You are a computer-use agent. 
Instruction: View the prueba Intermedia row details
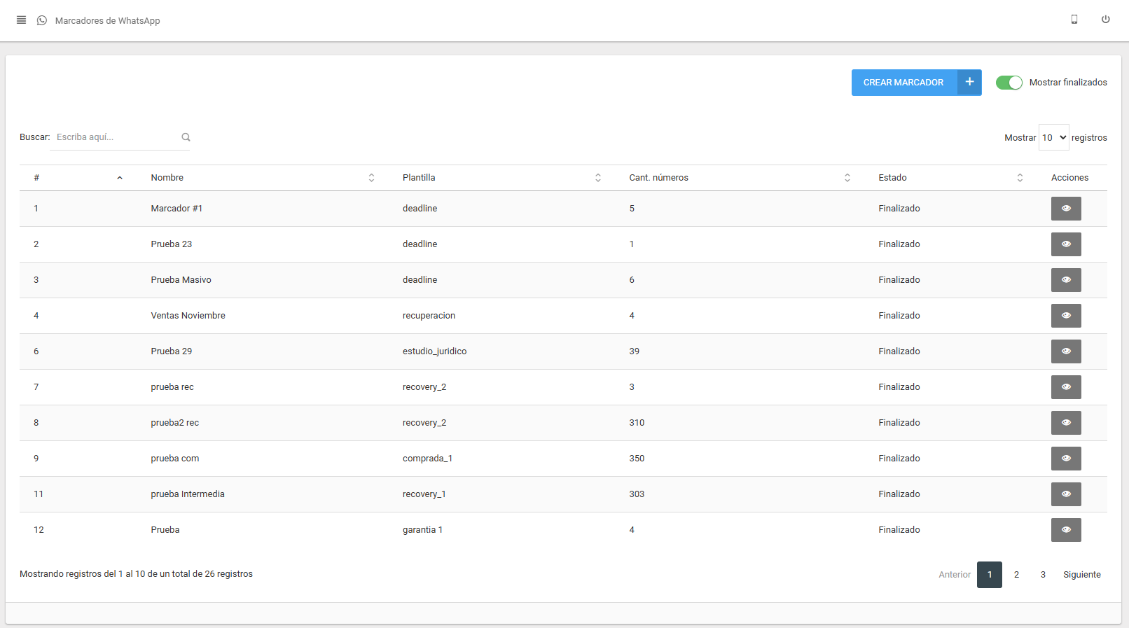point(1065,494)
